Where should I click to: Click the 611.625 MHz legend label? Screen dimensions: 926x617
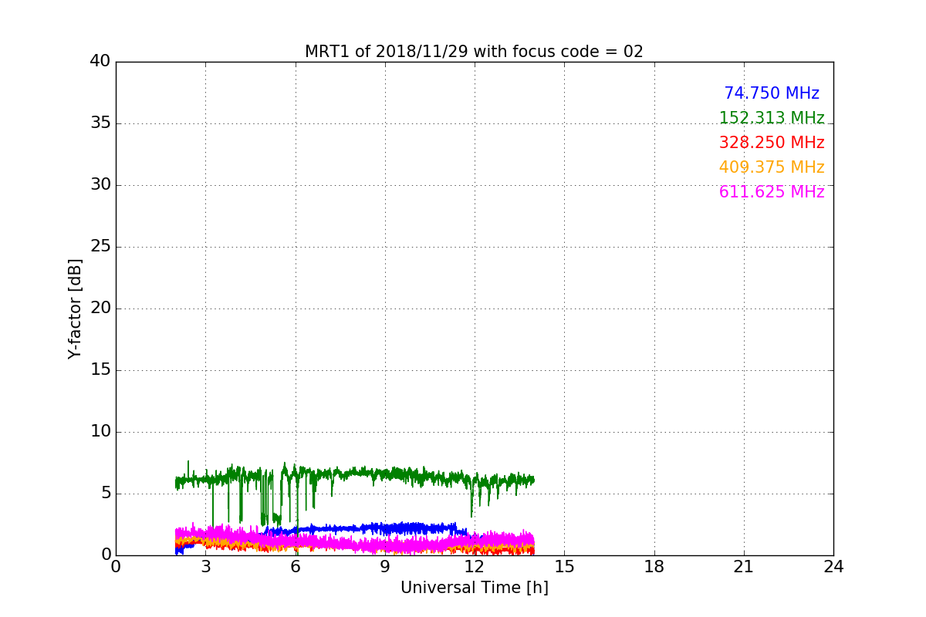coord(772,192)
